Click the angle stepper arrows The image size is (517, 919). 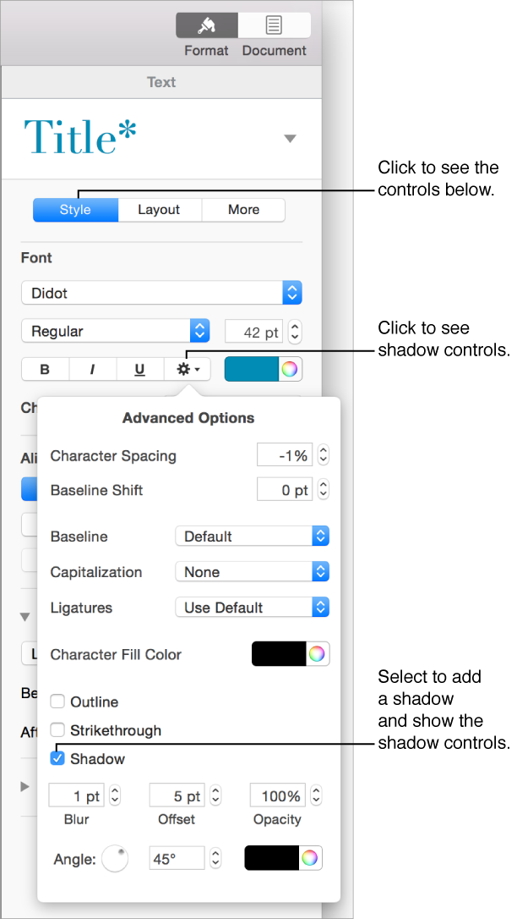pos(215,859)
